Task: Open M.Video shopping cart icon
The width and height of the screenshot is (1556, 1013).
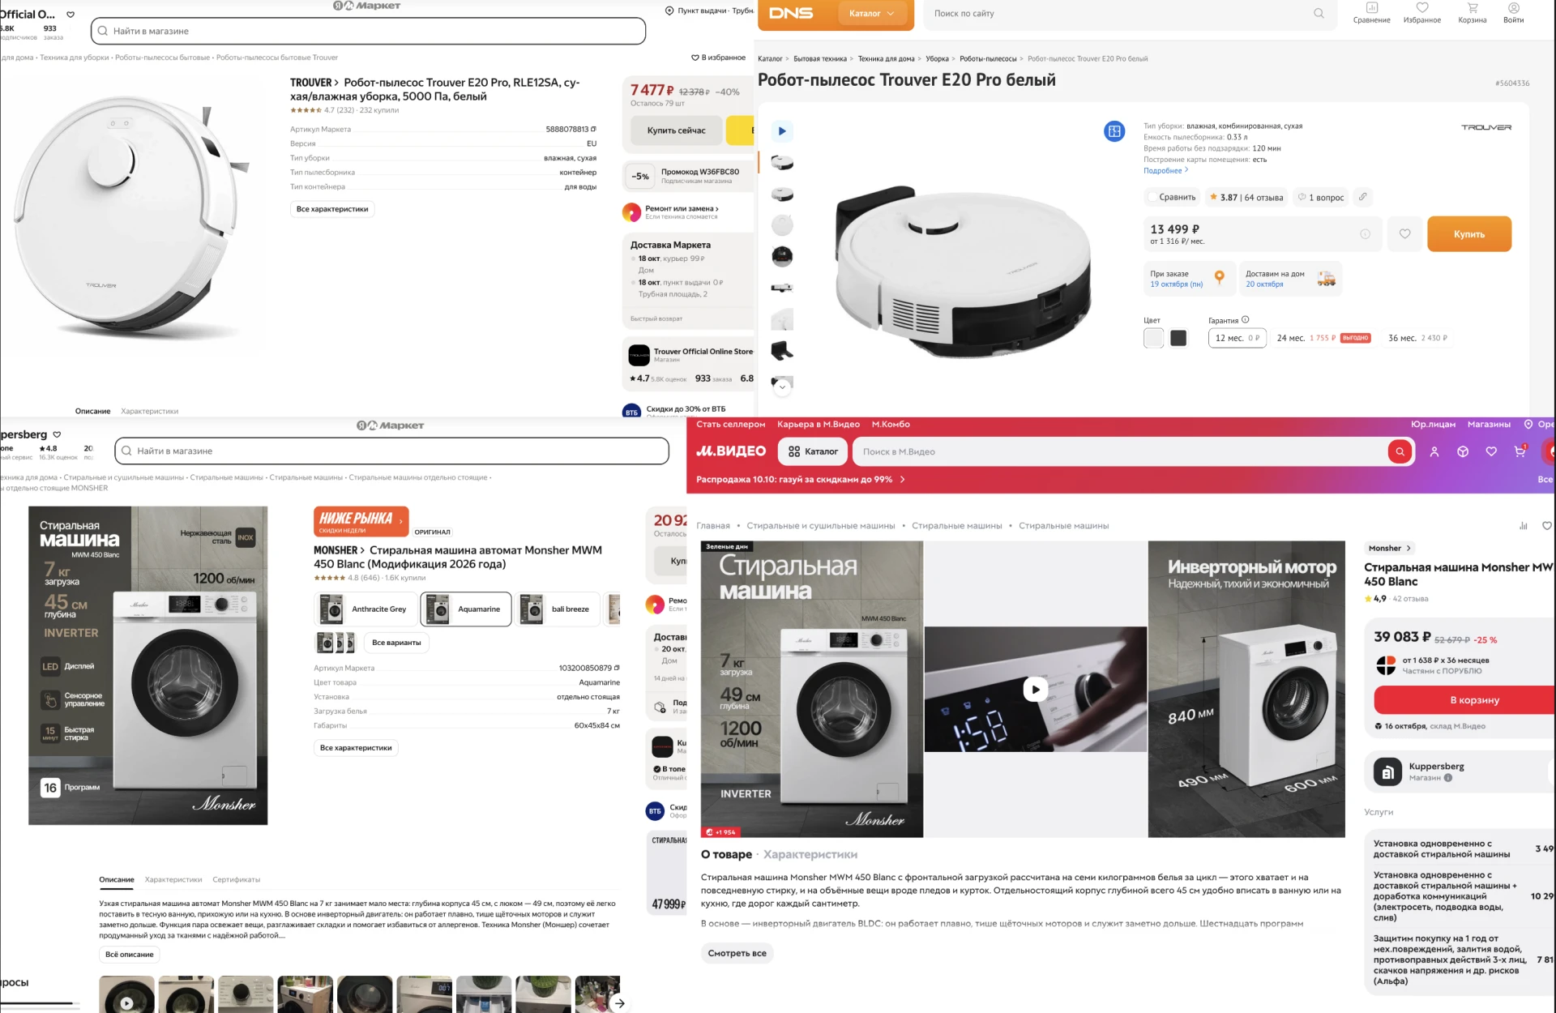Action: click(x=1520, y=451)
